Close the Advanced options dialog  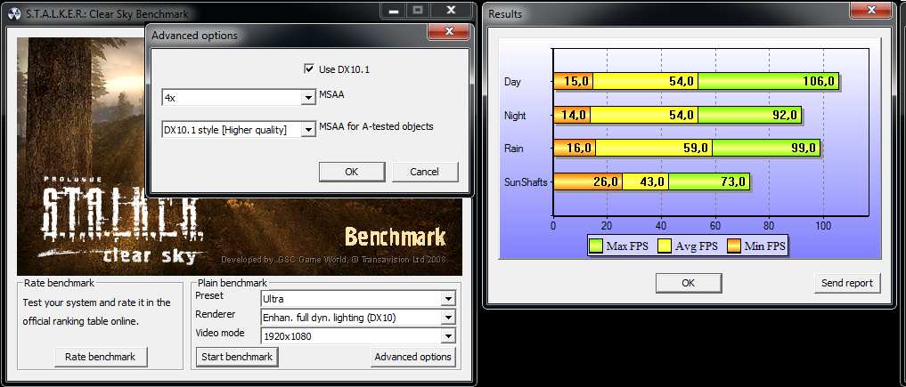tap(448, 31)
